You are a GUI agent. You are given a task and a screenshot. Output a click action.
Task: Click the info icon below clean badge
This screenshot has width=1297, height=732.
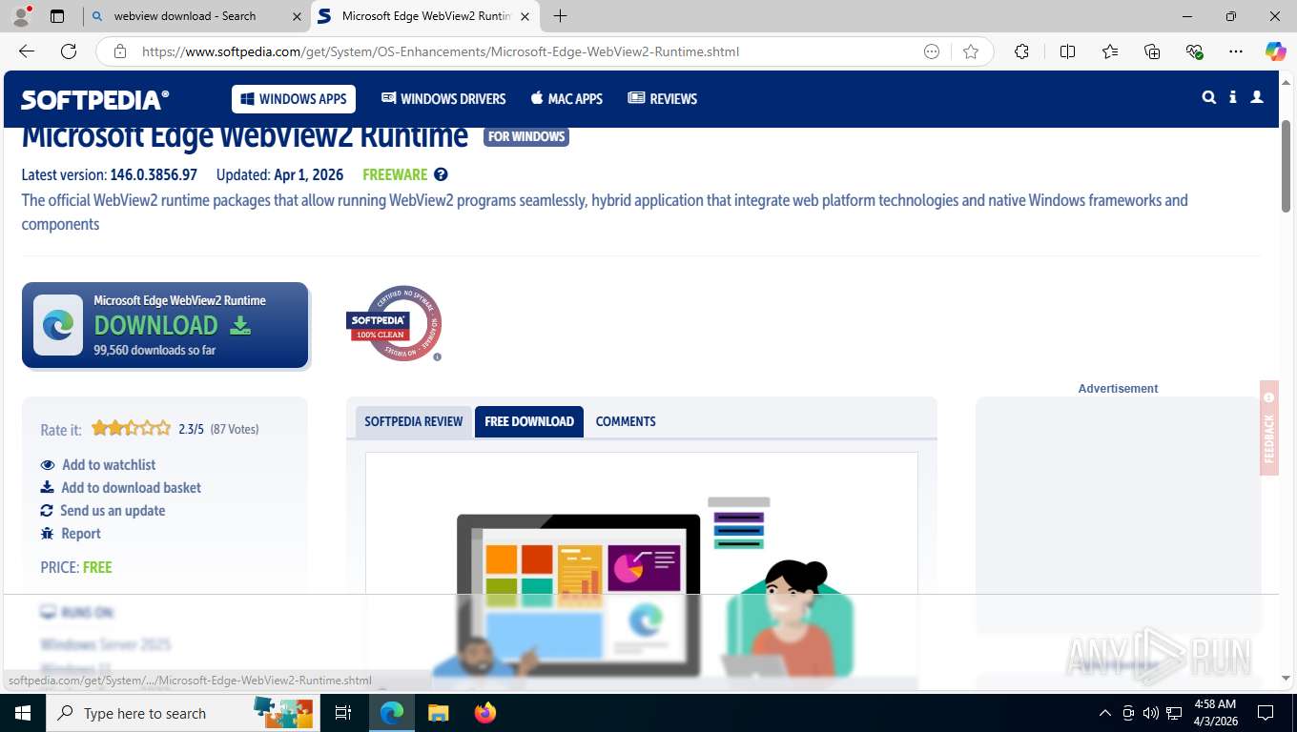click(437, 357)
